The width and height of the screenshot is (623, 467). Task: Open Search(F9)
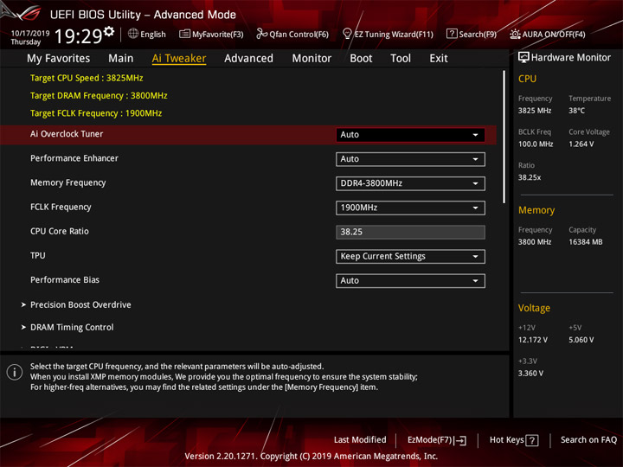pyautogui.click(x=472, y=34)
